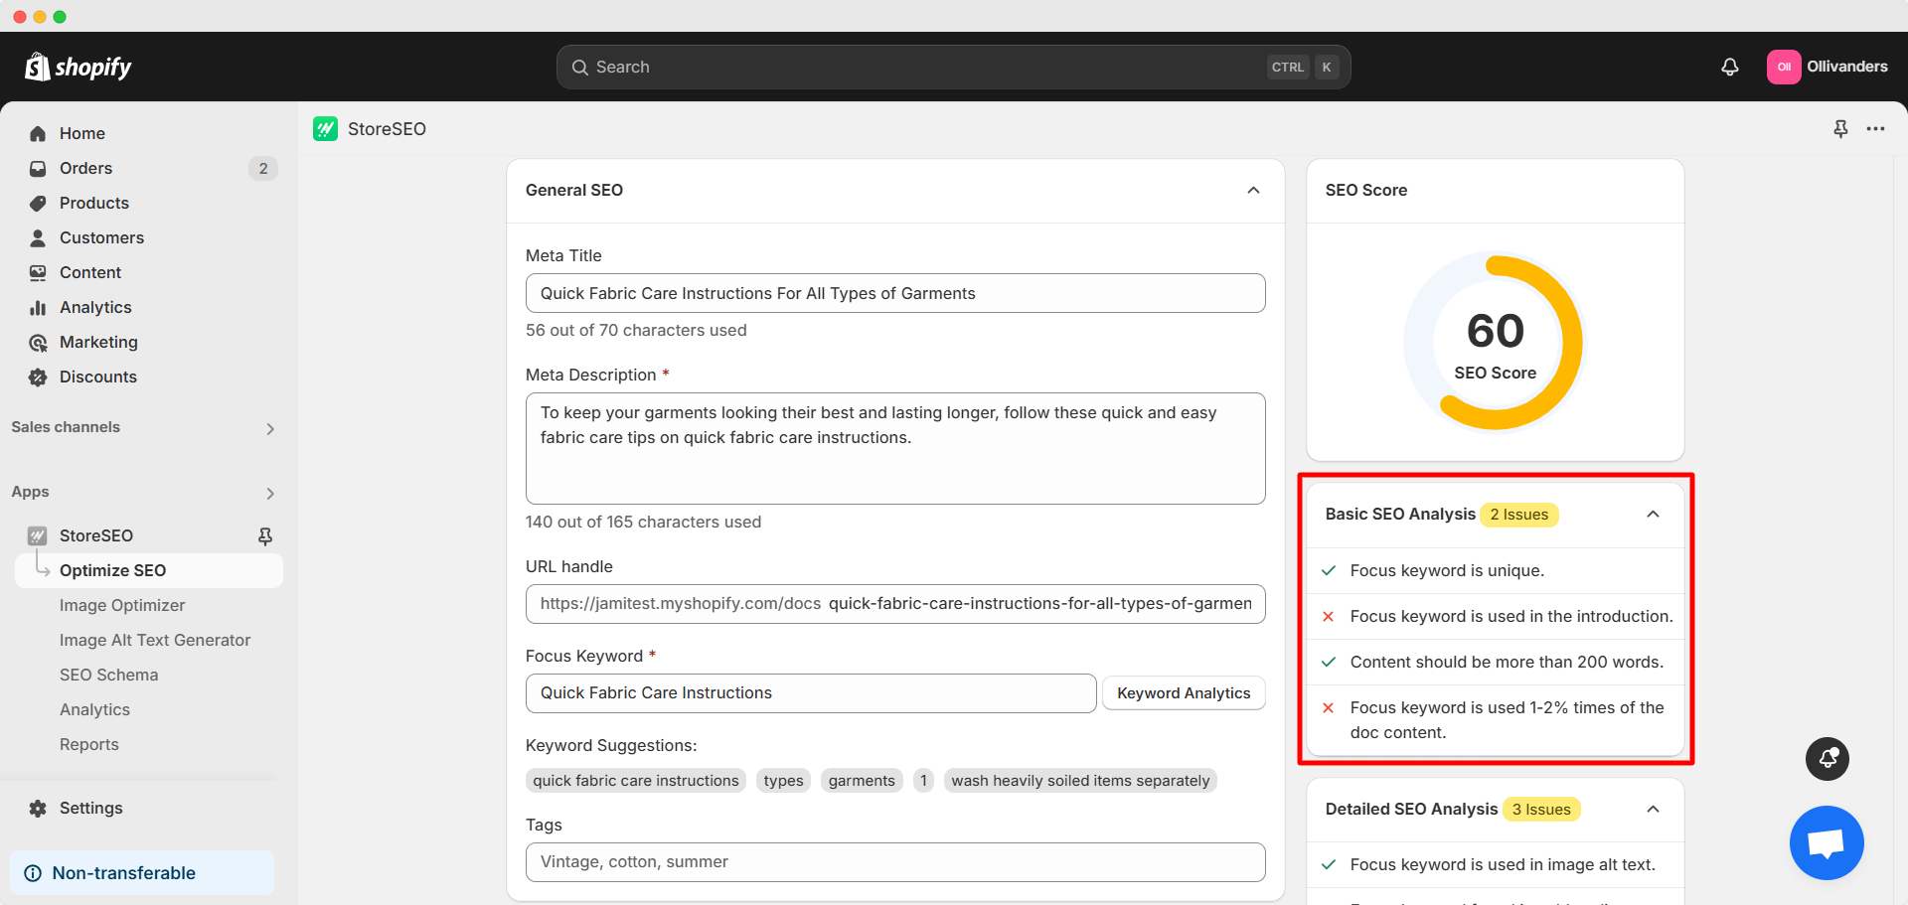Open Image Optimizer
Screen dimensions: 1908x905
point(122,605)
